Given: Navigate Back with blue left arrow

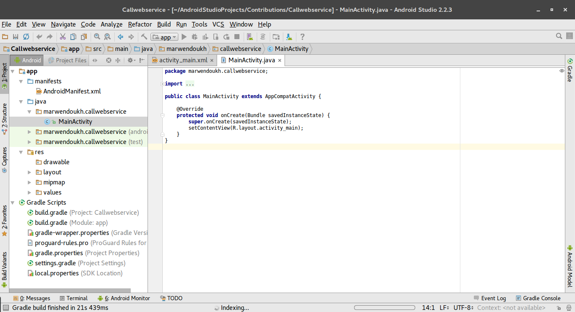Looking at the screenshot, I should pyautogui.click(x=121, y=37).
